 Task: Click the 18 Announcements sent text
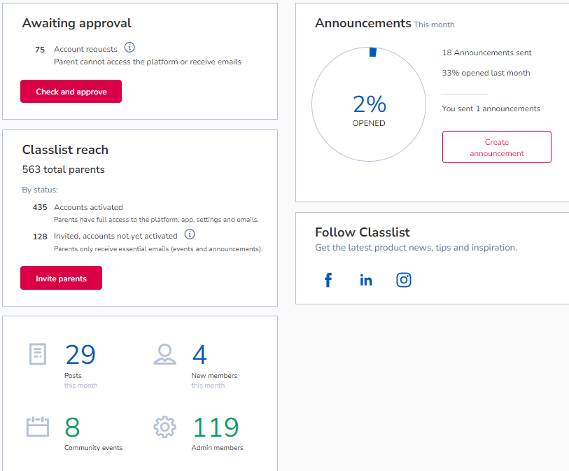coord(486,52)
